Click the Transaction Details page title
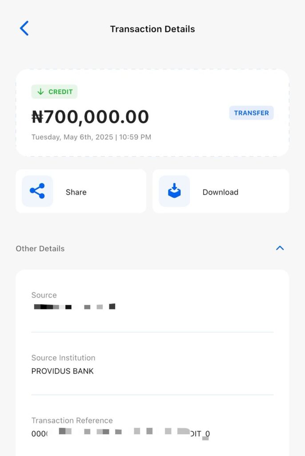305x456 pixels. (152, 29)
